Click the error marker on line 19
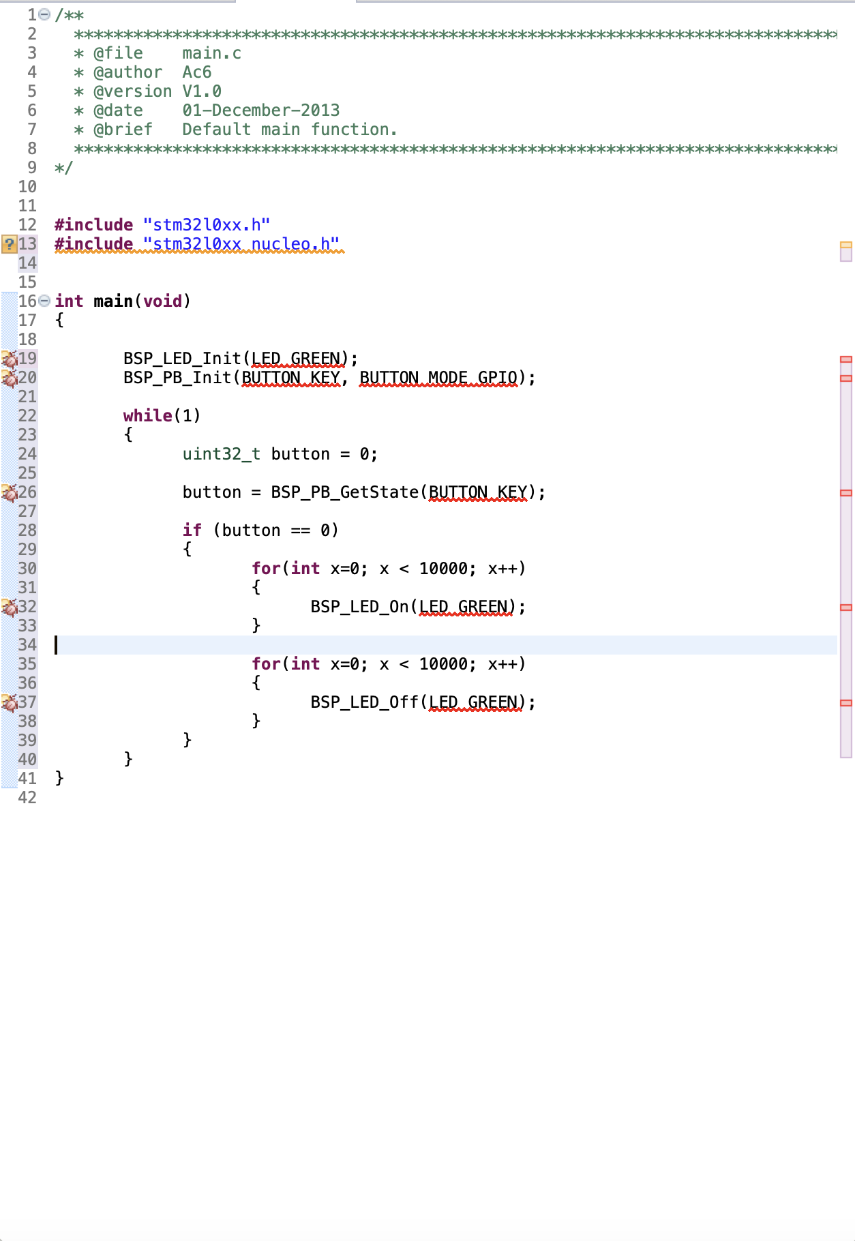Screen dimensions: 855x1241 (x=9, y=359)
